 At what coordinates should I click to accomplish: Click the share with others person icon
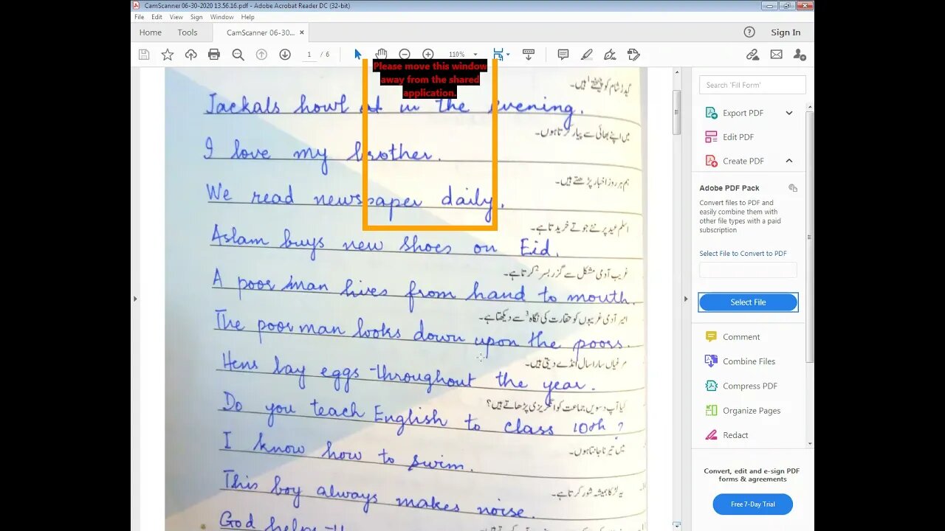(800, 55)
